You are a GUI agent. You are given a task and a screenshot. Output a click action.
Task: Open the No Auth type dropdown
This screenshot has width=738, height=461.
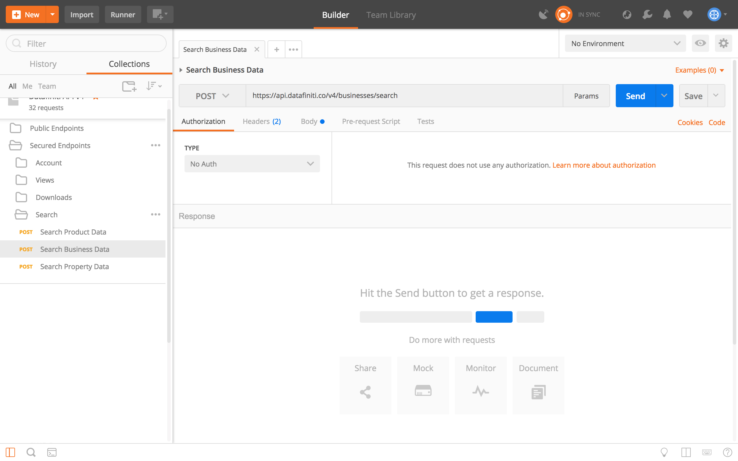click(x=252, y=164)
